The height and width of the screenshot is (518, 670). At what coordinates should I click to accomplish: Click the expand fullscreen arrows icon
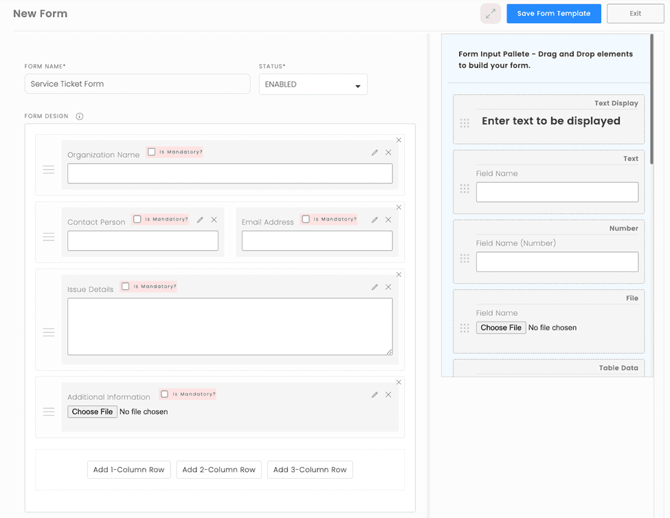click(x=490, y=14)
